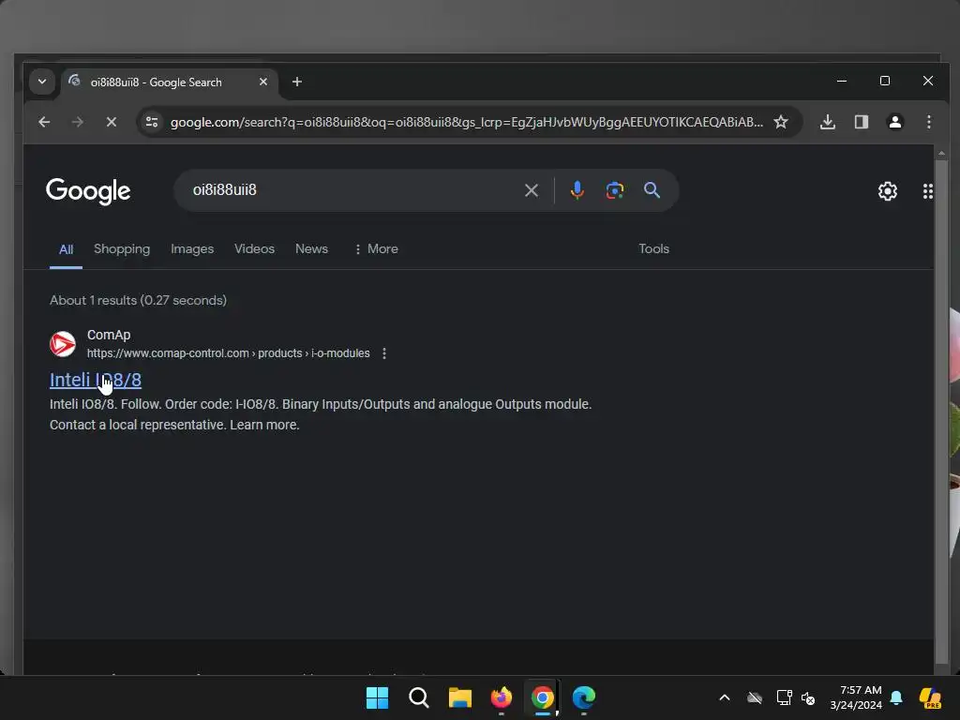Open the Windows Start menu
Viewport: 960px width, 720px height.
[x=377, y=697]
